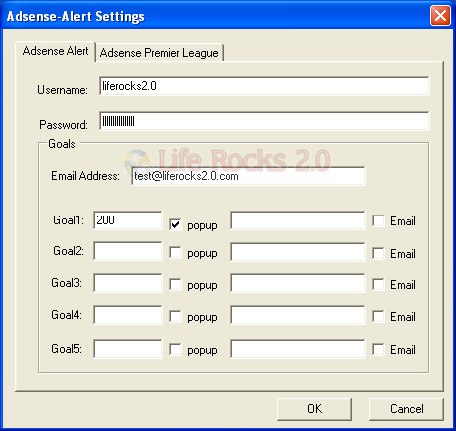Enable the Goal4 popup checkbox
This screenshot has height=431, width=456.
pyautogui.click(x=175, y=316)
